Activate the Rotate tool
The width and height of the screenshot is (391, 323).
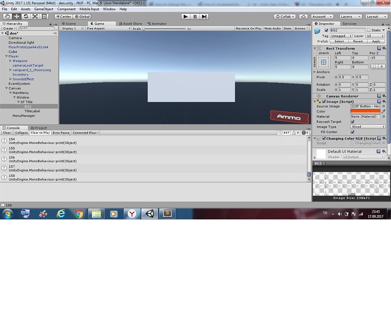point(26,16)
